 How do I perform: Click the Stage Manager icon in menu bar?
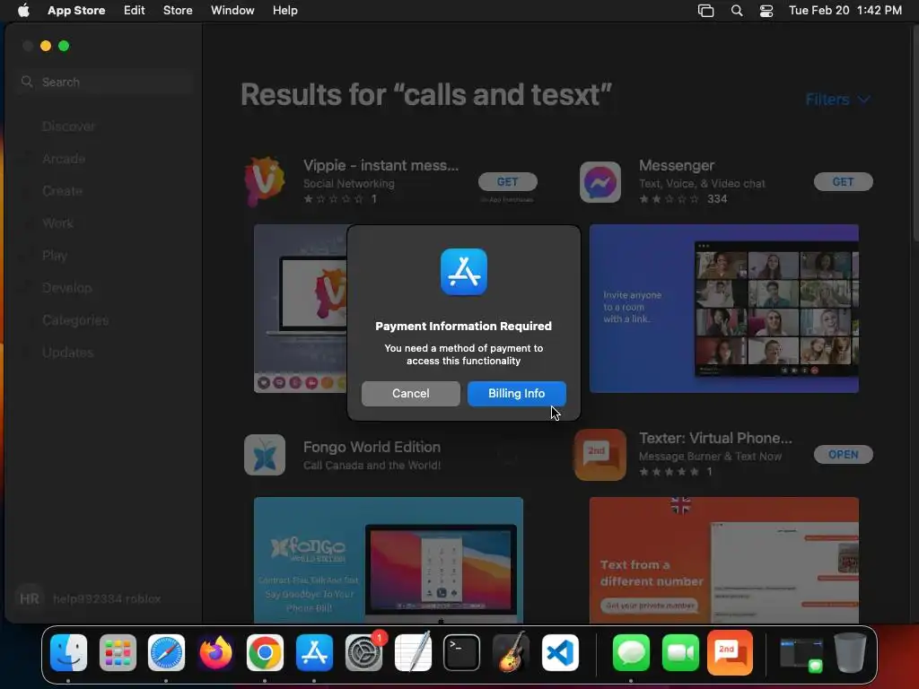tap(705, 11)
